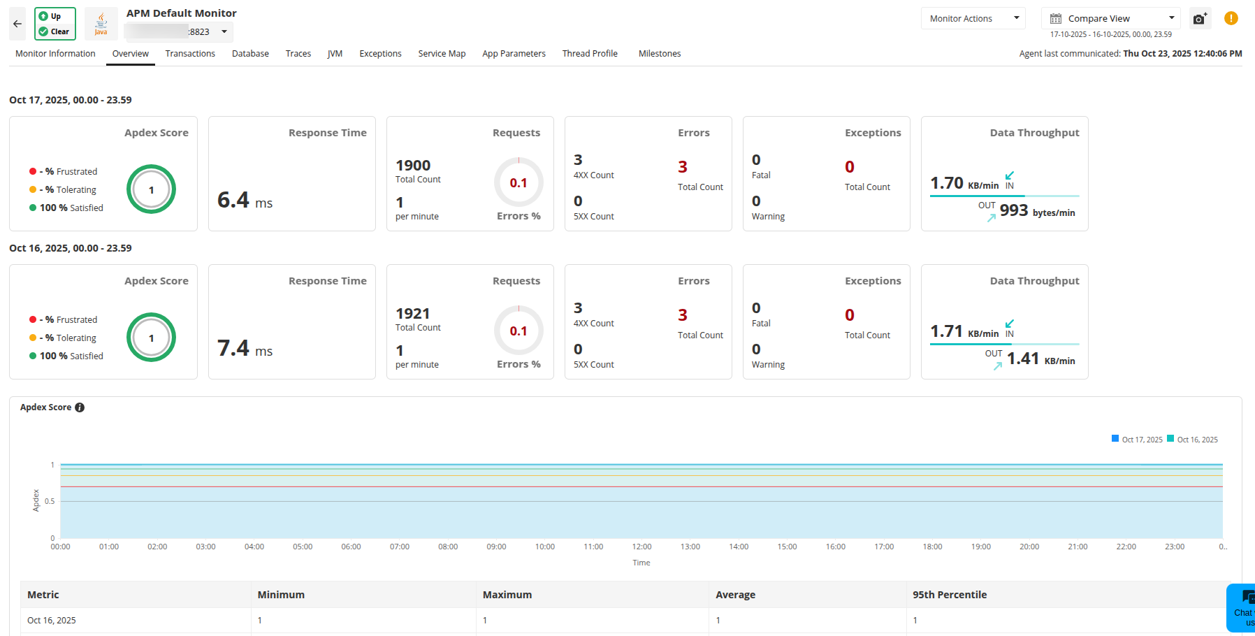Click the Oct 16 Apdex gauge circle
This screenshot has width=1255, height=636.
[x=151, y=338]
